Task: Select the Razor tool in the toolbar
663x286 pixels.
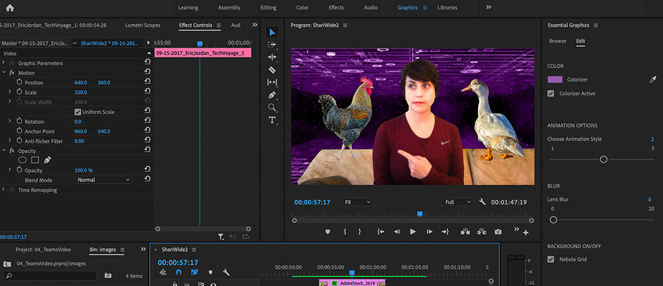Action: (272, 70)
